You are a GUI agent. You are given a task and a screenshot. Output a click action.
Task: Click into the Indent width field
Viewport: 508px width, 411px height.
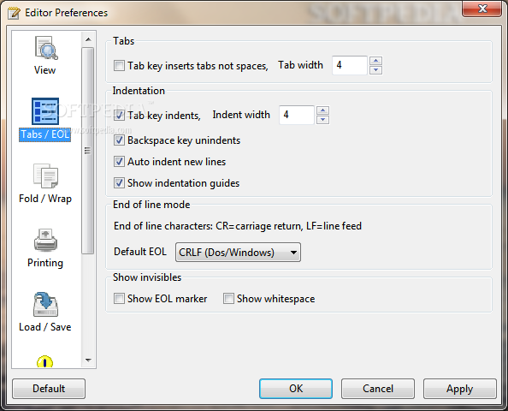tap(297, 115)
